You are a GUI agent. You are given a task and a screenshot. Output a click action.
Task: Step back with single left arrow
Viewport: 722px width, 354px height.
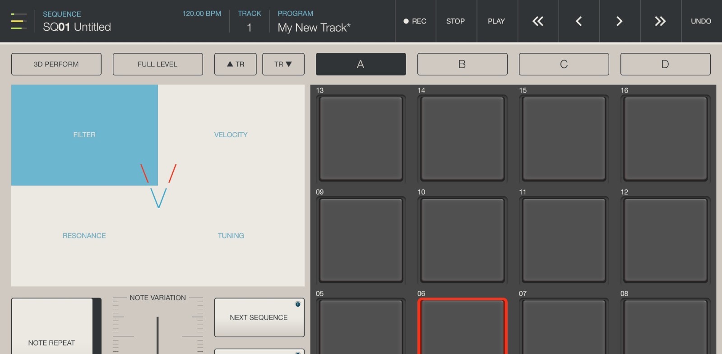pyautogui.click(x=579, y=21)
